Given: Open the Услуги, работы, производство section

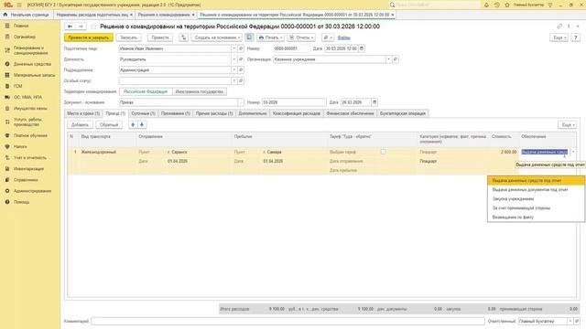Looking at the screenshot, I should click(x=27, y=122).
